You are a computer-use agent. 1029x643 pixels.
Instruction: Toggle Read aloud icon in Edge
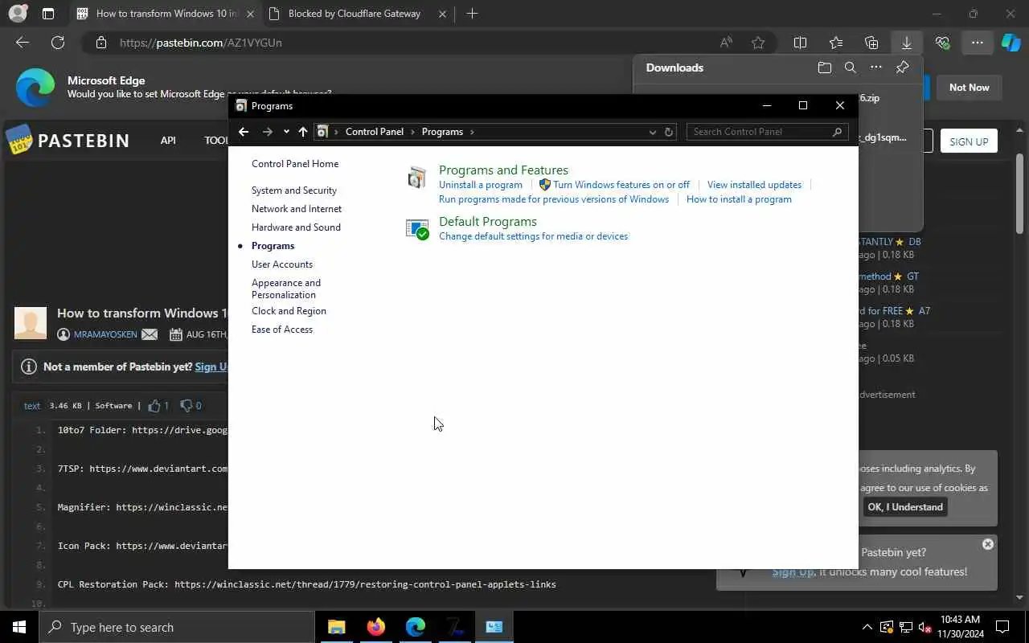tap(726, 43)
